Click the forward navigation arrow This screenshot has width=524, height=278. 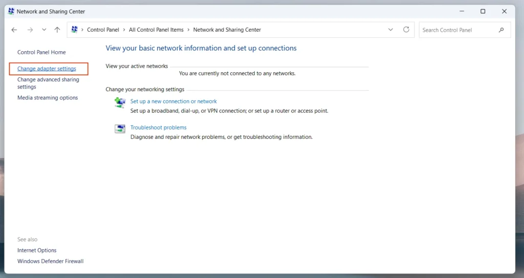coord(30,30)
